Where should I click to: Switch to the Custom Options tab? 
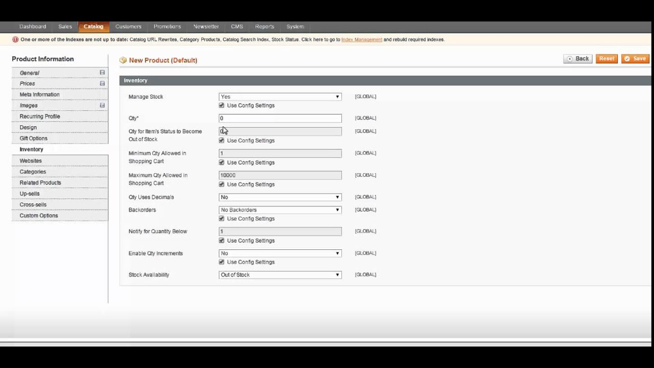[60, 216]
